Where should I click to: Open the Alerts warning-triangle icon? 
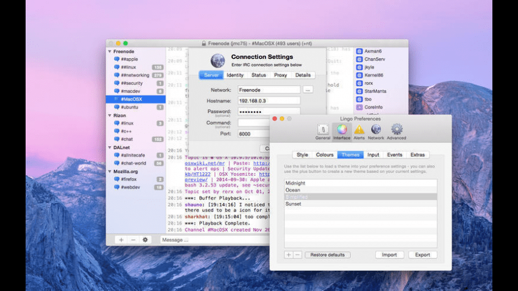pyautogui.click(x=359, y=129)
